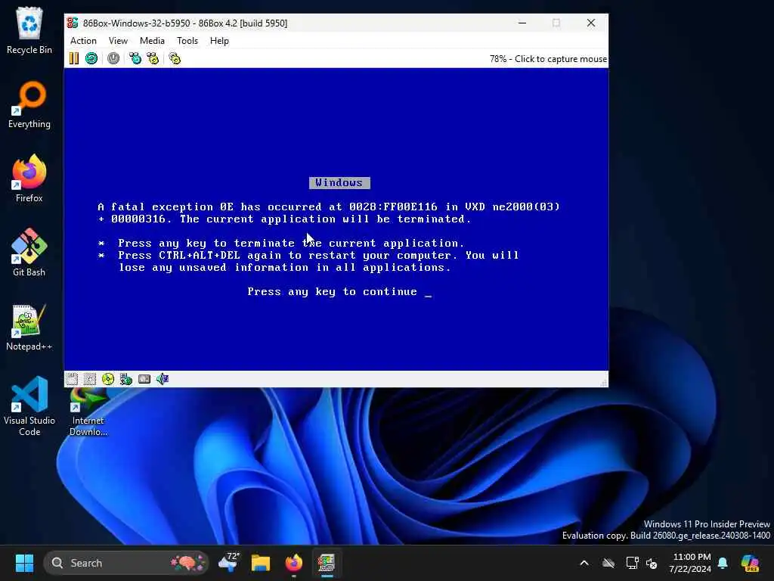Click the network display tray icon

click(x=632, y=563)
